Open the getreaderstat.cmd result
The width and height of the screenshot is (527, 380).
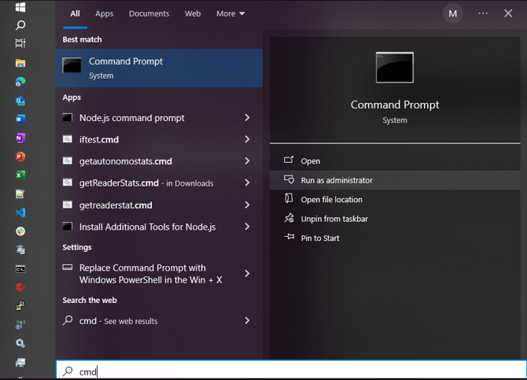click(x=159, y=205)
